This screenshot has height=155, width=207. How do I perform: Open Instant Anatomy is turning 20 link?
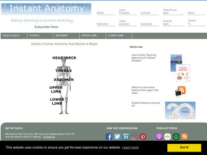[x=146, y=104]
